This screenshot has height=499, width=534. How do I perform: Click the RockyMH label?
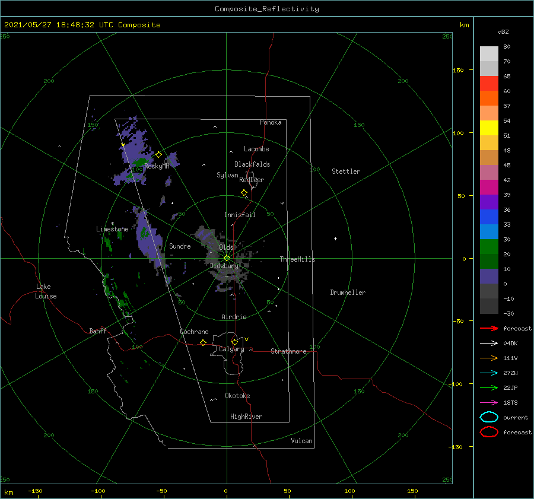[x=157, y=166]
